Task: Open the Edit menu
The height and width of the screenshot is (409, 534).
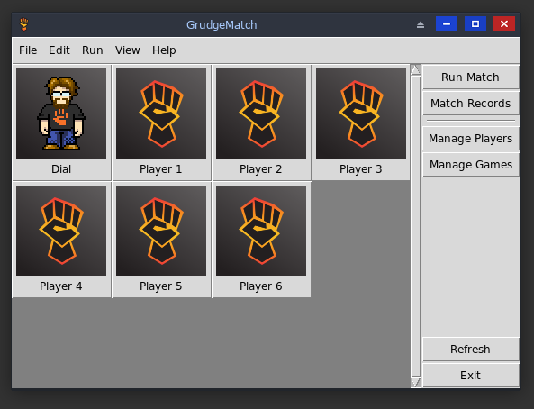Action: (x=59, y=50)
